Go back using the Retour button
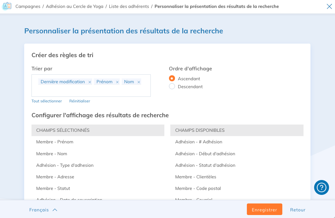335x218 pixels. coord(297,209)
